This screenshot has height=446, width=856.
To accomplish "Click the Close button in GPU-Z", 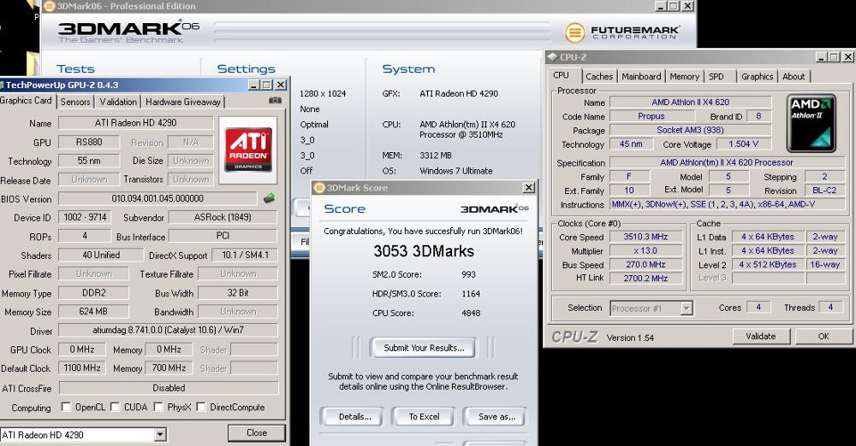I will [x=257, y=433].
